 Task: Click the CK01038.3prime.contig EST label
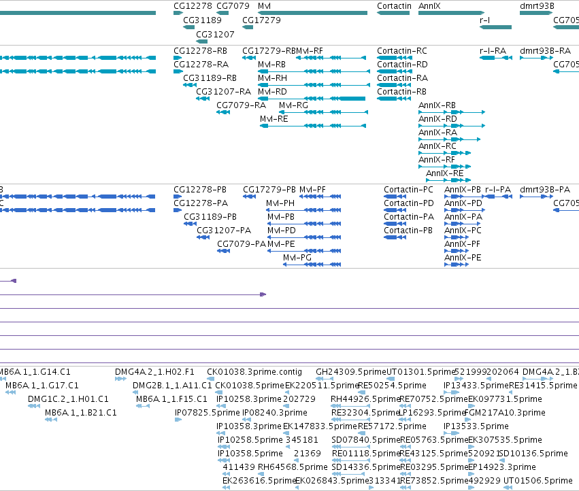click(254, 372)
